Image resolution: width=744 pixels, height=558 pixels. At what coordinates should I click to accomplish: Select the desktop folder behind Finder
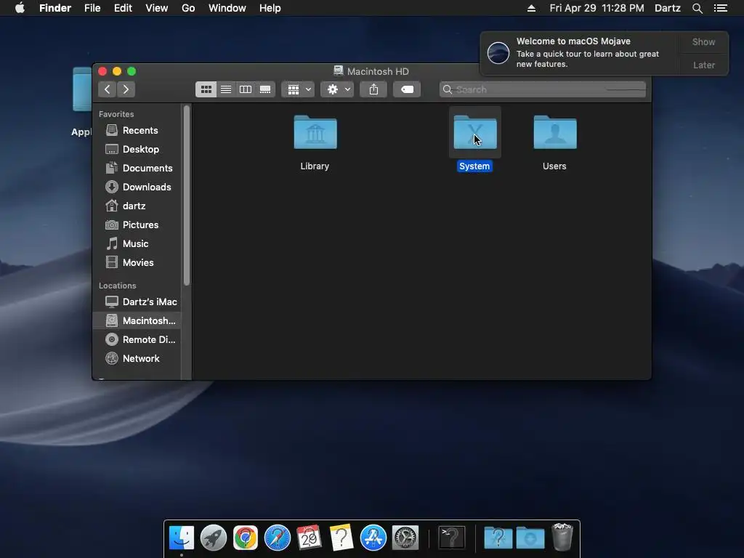[x=81, y=89]
